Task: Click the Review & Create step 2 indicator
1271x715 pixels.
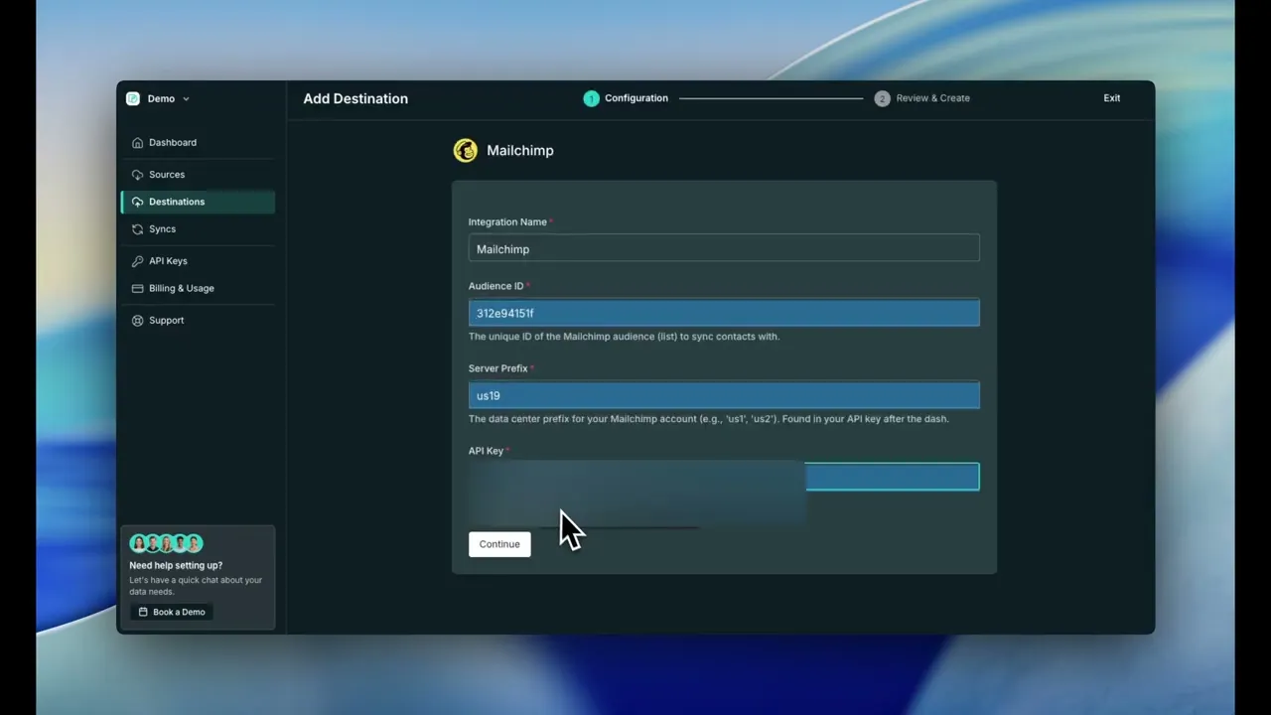Action: (x=882, y=98)
